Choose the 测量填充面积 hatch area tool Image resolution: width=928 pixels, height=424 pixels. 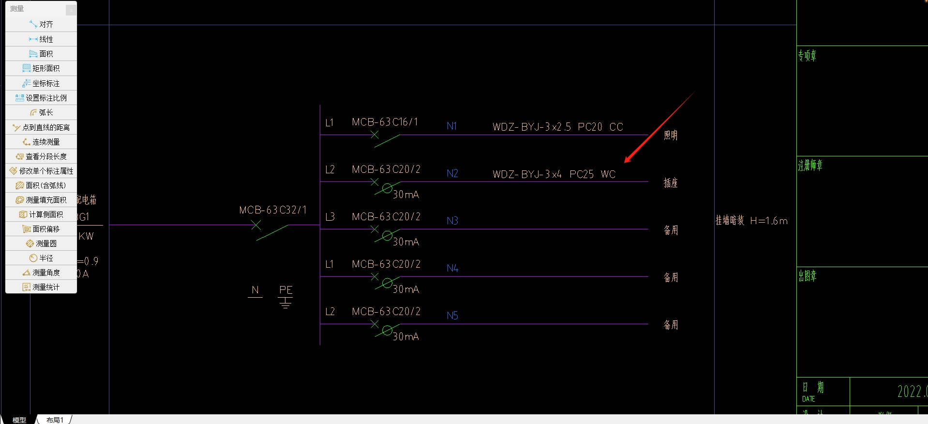pyautogui.click(x=41, y=200)
